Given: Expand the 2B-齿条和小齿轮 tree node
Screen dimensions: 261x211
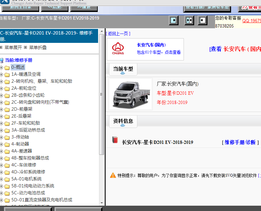Looking at the screenshot, I should (x=1, y=95).
